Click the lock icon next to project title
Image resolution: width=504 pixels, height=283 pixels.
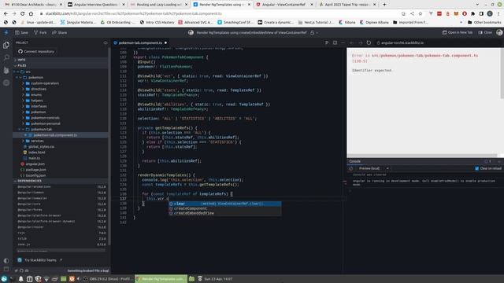[x=312, y=32]
